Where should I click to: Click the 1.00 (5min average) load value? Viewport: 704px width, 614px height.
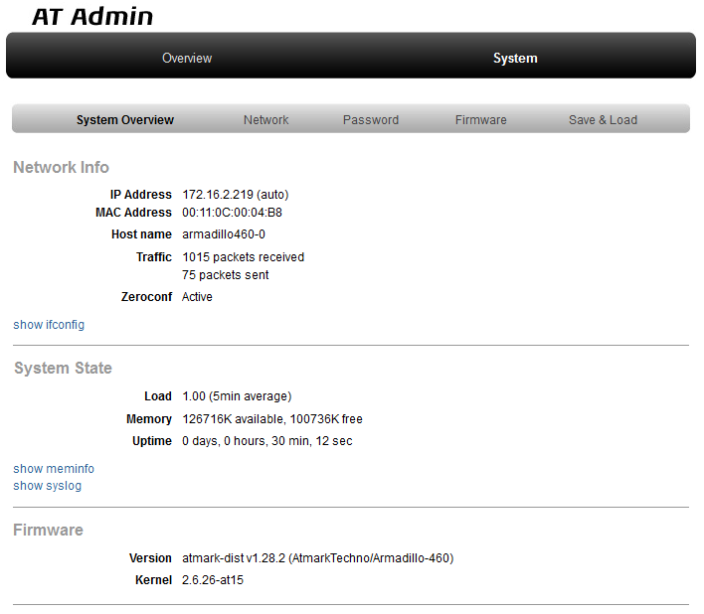[x=237, y=396]
